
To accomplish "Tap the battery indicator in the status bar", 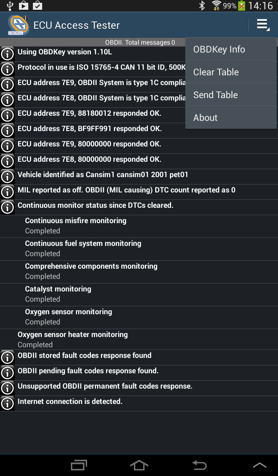I will point(241,6).
